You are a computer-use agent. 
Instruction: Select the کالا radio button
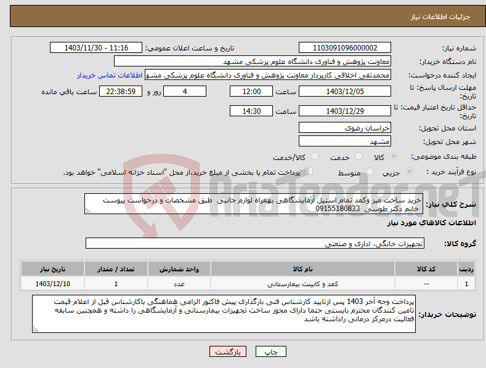[x=394, y=156]
